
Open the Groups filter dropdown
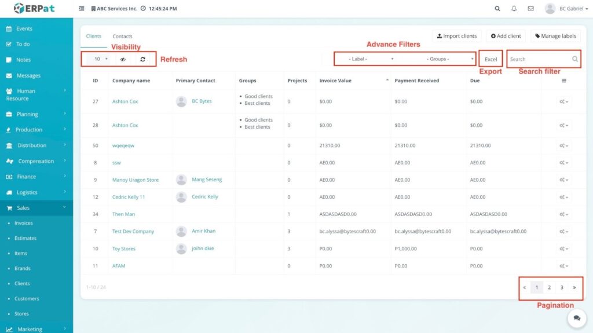tap(443, 59)
